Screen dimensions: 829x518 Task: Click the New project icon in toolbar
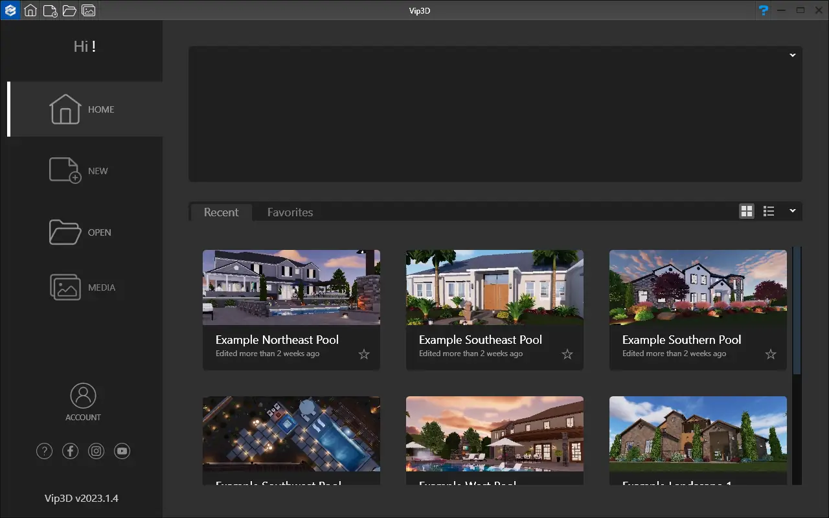point(49,10)
